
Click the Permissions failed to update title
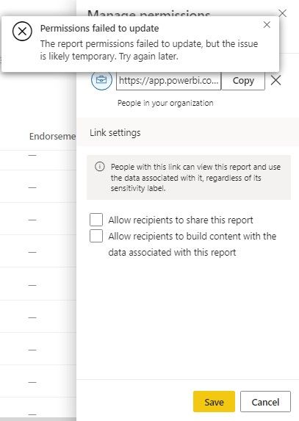[x=99, y=28]
